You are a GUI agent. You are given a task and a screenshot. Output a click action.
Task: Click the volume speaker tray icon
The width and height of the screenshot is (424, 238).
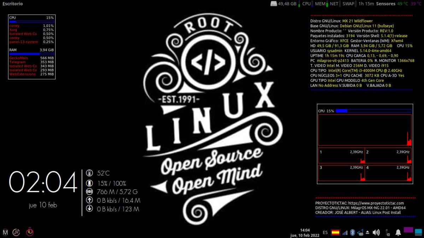pyautogui.click(x=376, y=232)
